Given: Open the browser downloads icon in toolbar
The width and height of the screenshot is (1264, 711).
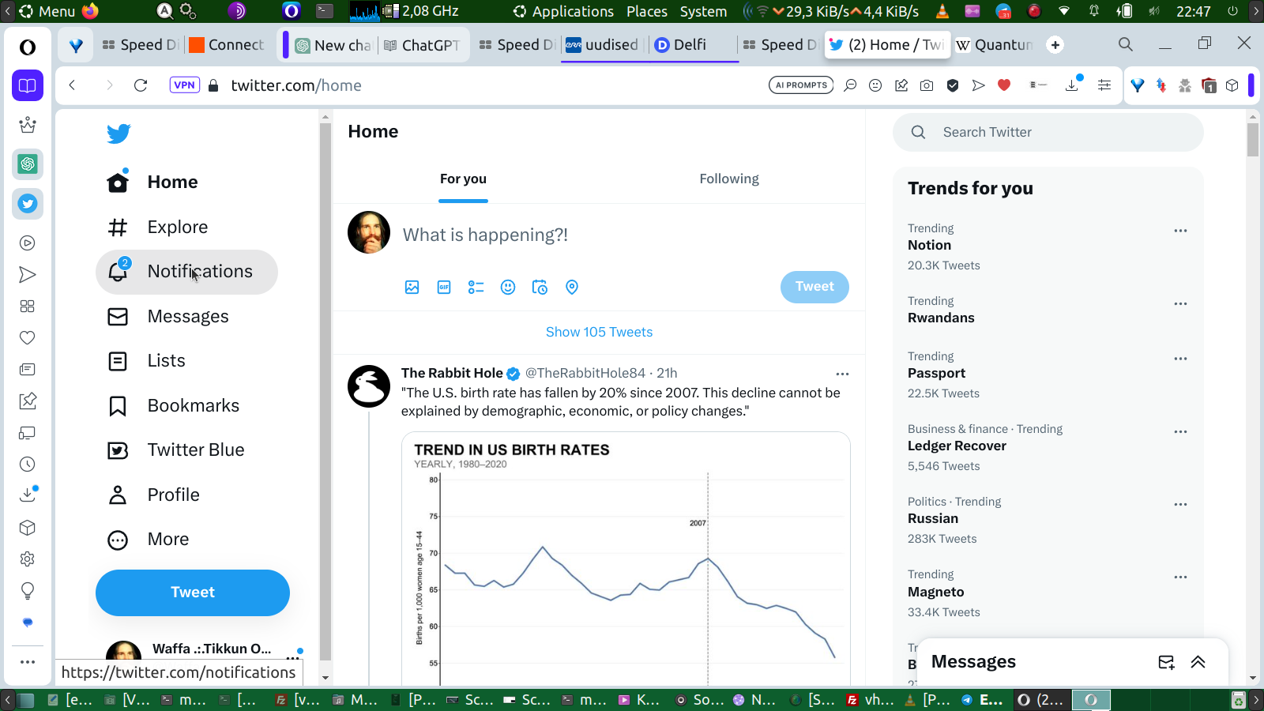Looking at the screenshot, I should (1072, 85).
